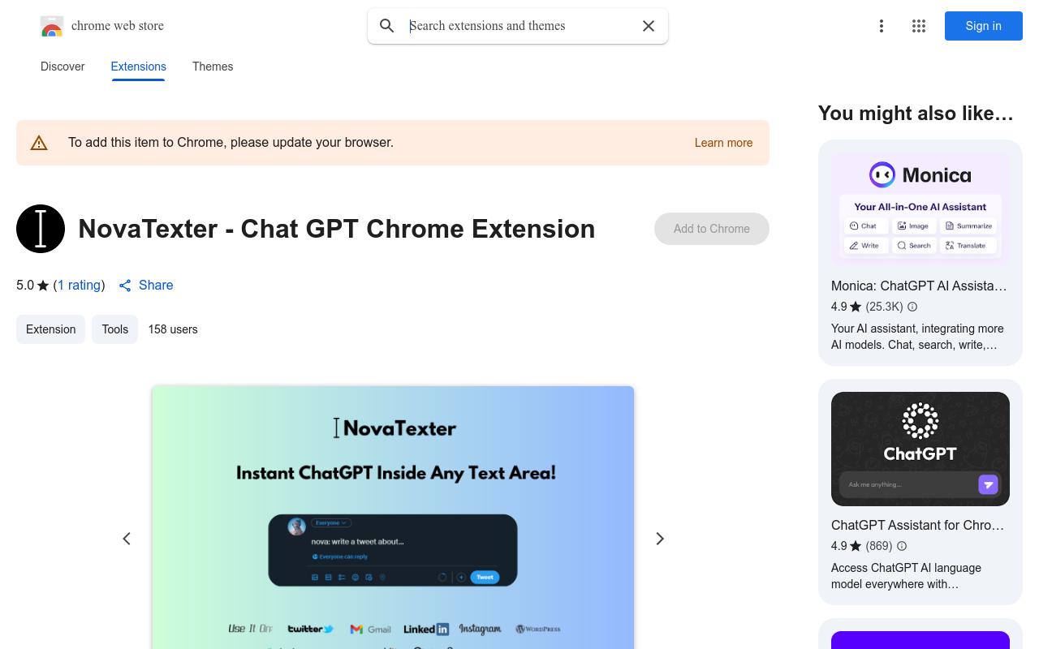Open the NovaTexter promo screenshot
The height and width of the screenshot is (649, 1039).
(x=393, y=518)
